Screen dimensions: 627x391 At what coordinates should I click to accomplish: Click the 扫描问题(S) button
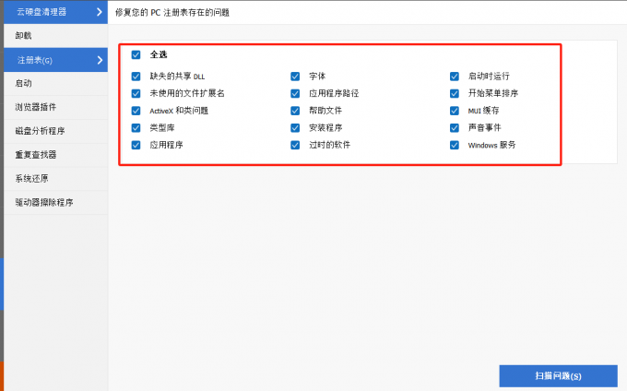pos(558,376)
